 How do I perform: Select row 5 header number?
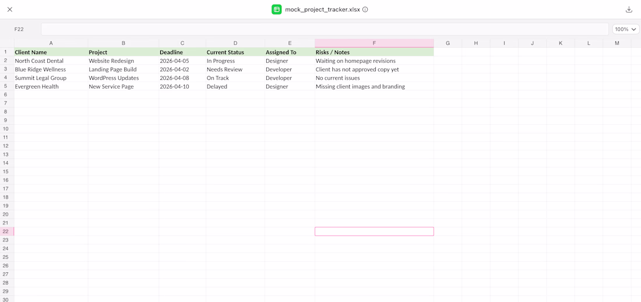click(7, 86)
